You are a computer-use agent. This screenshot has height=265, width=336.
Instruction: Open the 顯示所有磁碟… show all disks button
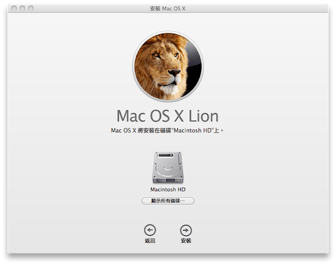168,201
